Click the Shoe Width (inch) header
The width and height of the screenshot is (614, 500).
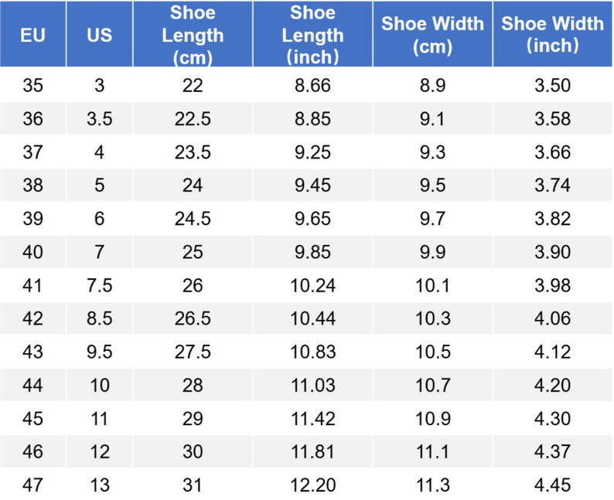[x=552, y=35]
